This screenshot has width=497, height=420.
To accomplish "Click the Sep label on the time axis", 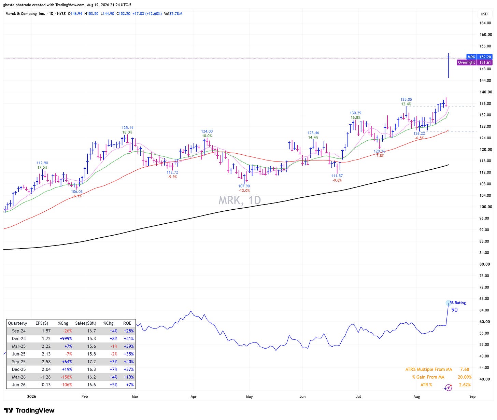I will point(472,397).
